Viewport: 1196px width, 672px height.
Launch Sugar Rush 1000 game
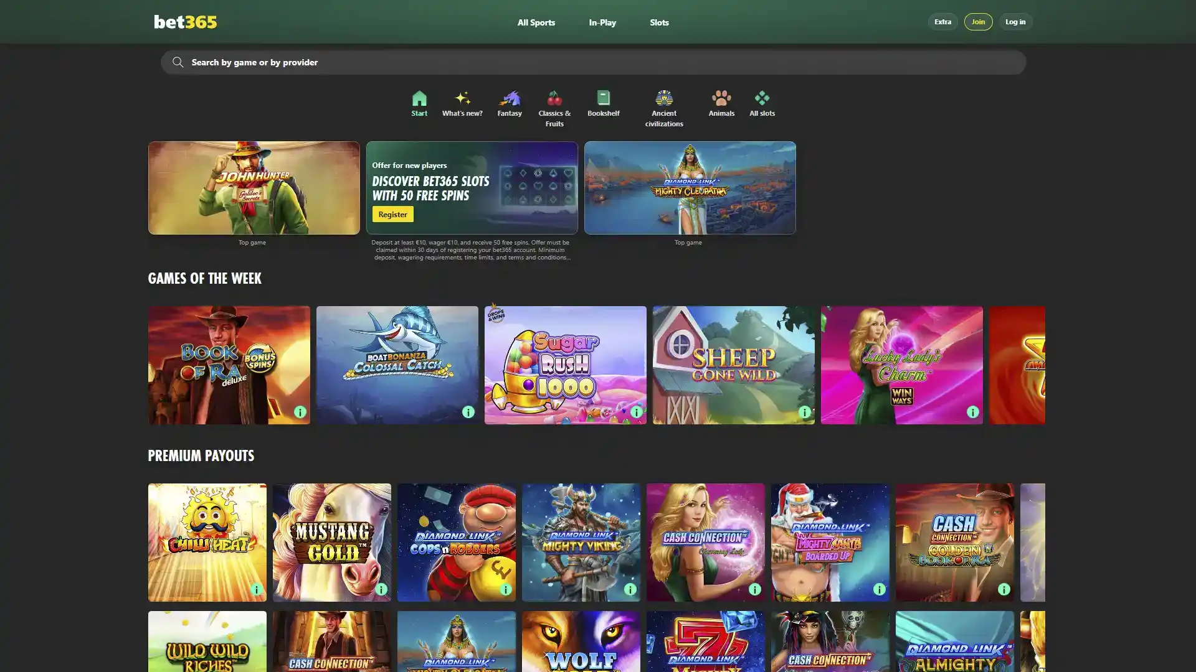tap(566, 365)
